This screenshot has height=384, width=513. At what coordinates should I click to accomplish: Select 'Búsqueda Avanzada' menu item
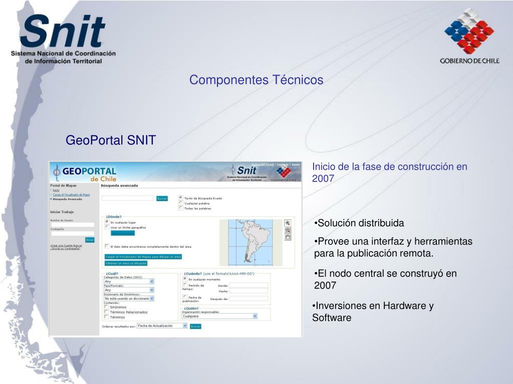pyautogui.click(x=68, y=199)
